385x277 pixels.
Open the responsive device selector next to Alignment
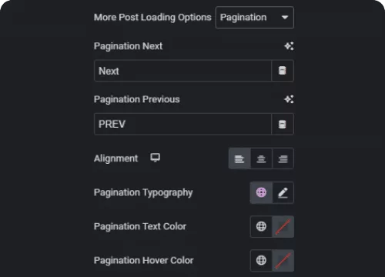pyautogui.click(x=155, y=158)
